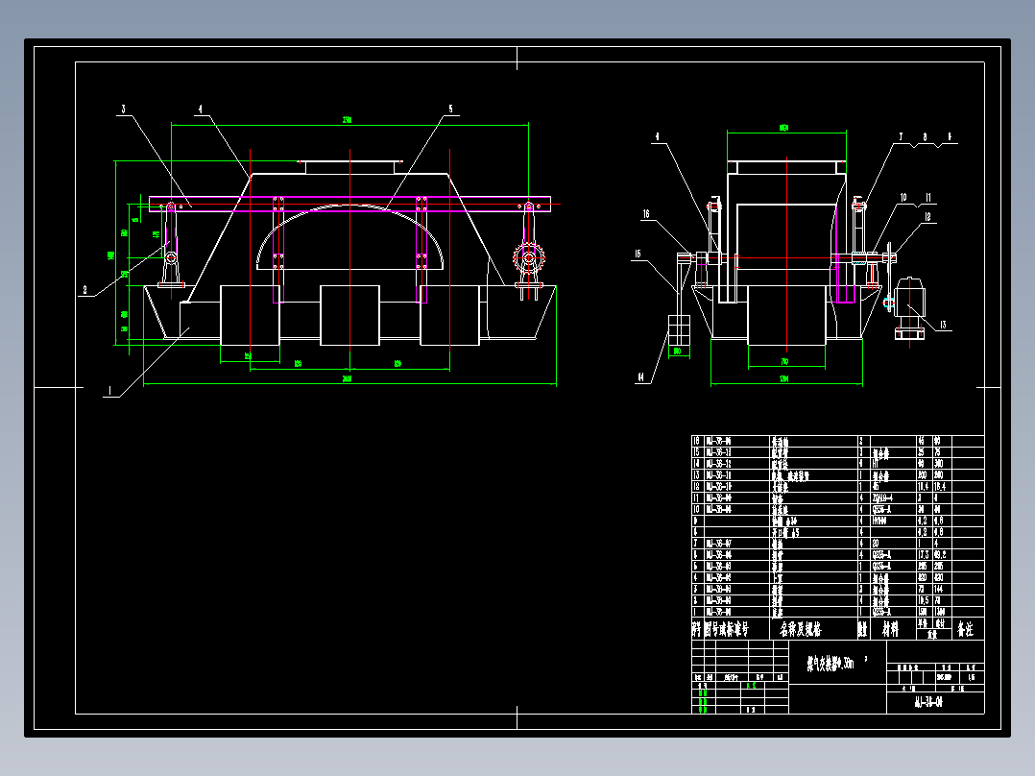Select callout number 15 in the side view
The height and width of the screenshot is (776, 1035).
pos(638,255)
